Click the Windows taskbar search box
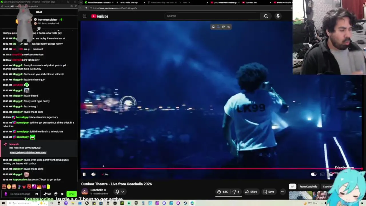This screenshot has width=366, height=206. (x=28, y=203)
